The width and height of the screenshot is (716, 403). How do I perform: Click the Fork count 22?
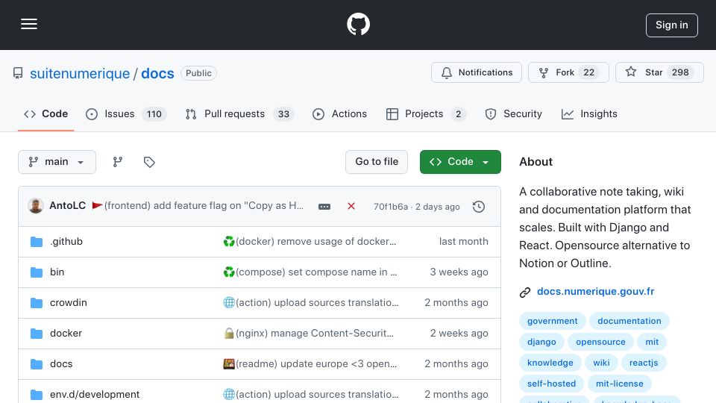[x=589, y=72]
